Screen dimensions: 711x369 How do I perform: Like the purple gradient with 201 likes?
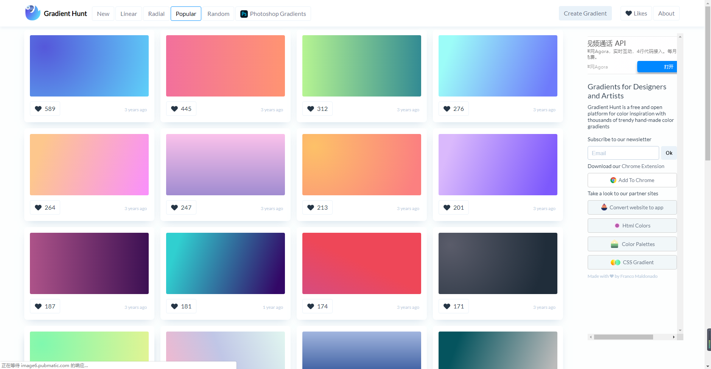coord(454,207)
